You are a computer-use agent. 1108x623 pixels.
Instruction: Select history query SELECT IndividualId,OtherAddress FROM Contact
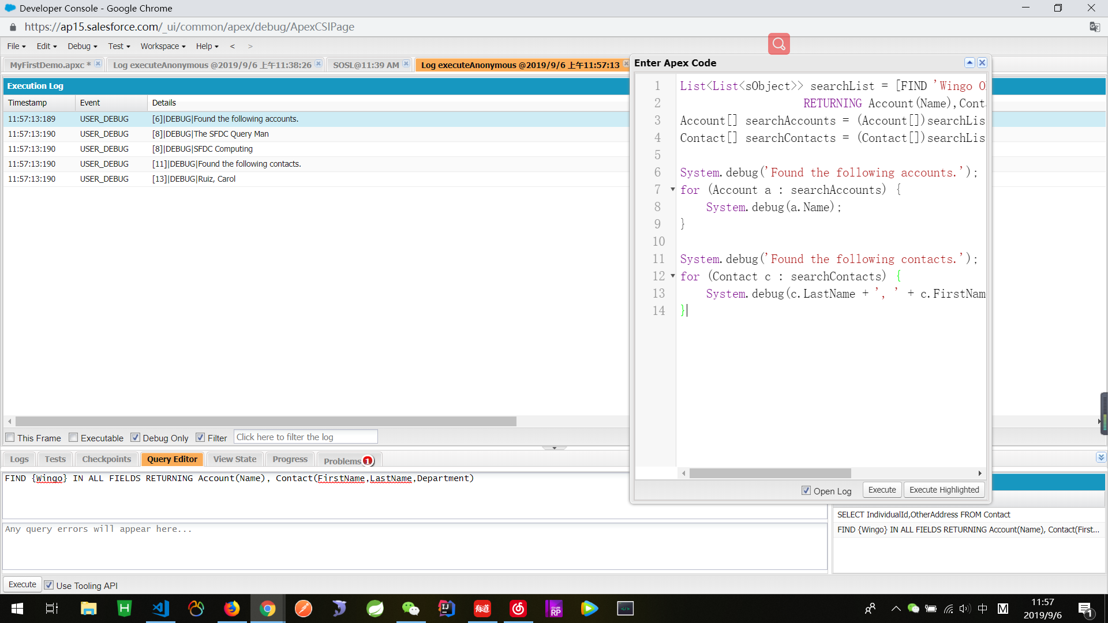tap(969, 515)
